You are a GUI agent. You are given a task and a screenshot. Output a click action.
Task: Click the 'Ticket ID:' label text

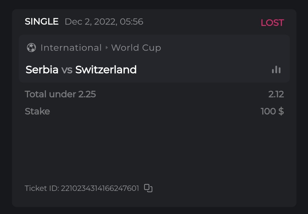point(42,188)
